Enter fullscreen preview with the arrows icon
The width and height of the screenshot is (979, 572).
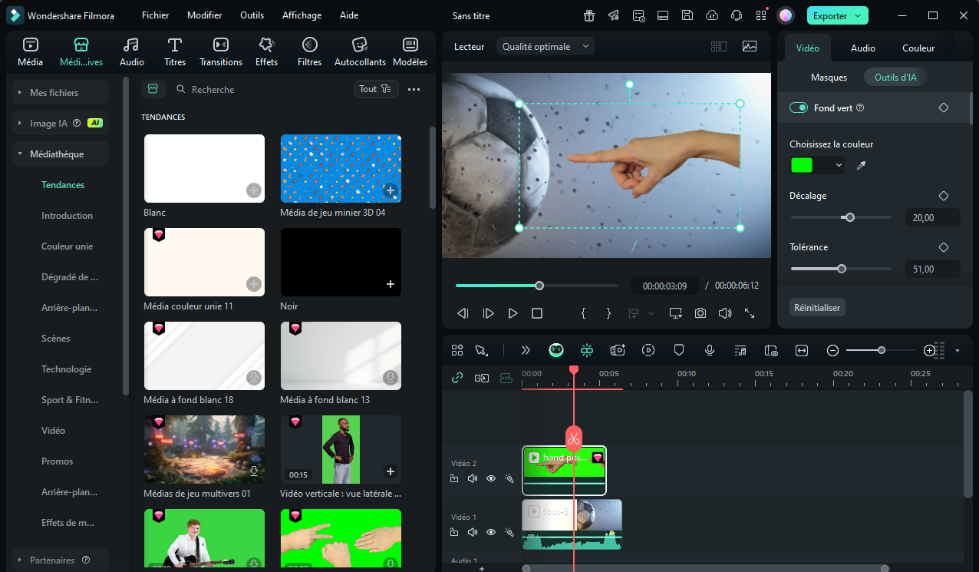(750, 313)
